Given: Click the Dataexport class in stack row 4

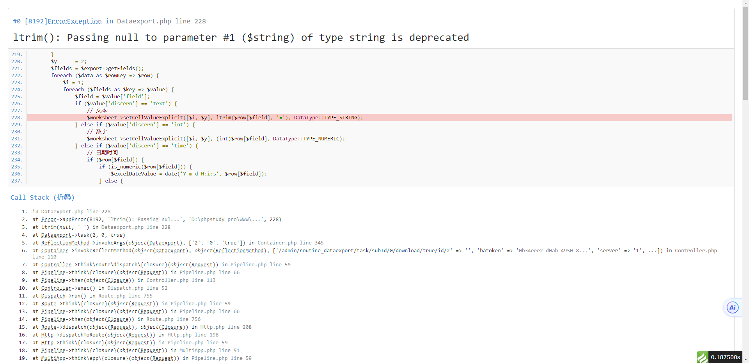Looking at the screenshot, I should (x=56, y=235).
